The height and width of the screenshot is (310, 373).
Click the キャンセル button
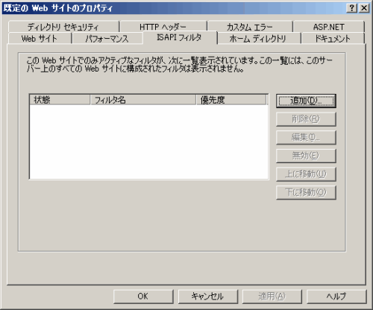click(208, 297)
